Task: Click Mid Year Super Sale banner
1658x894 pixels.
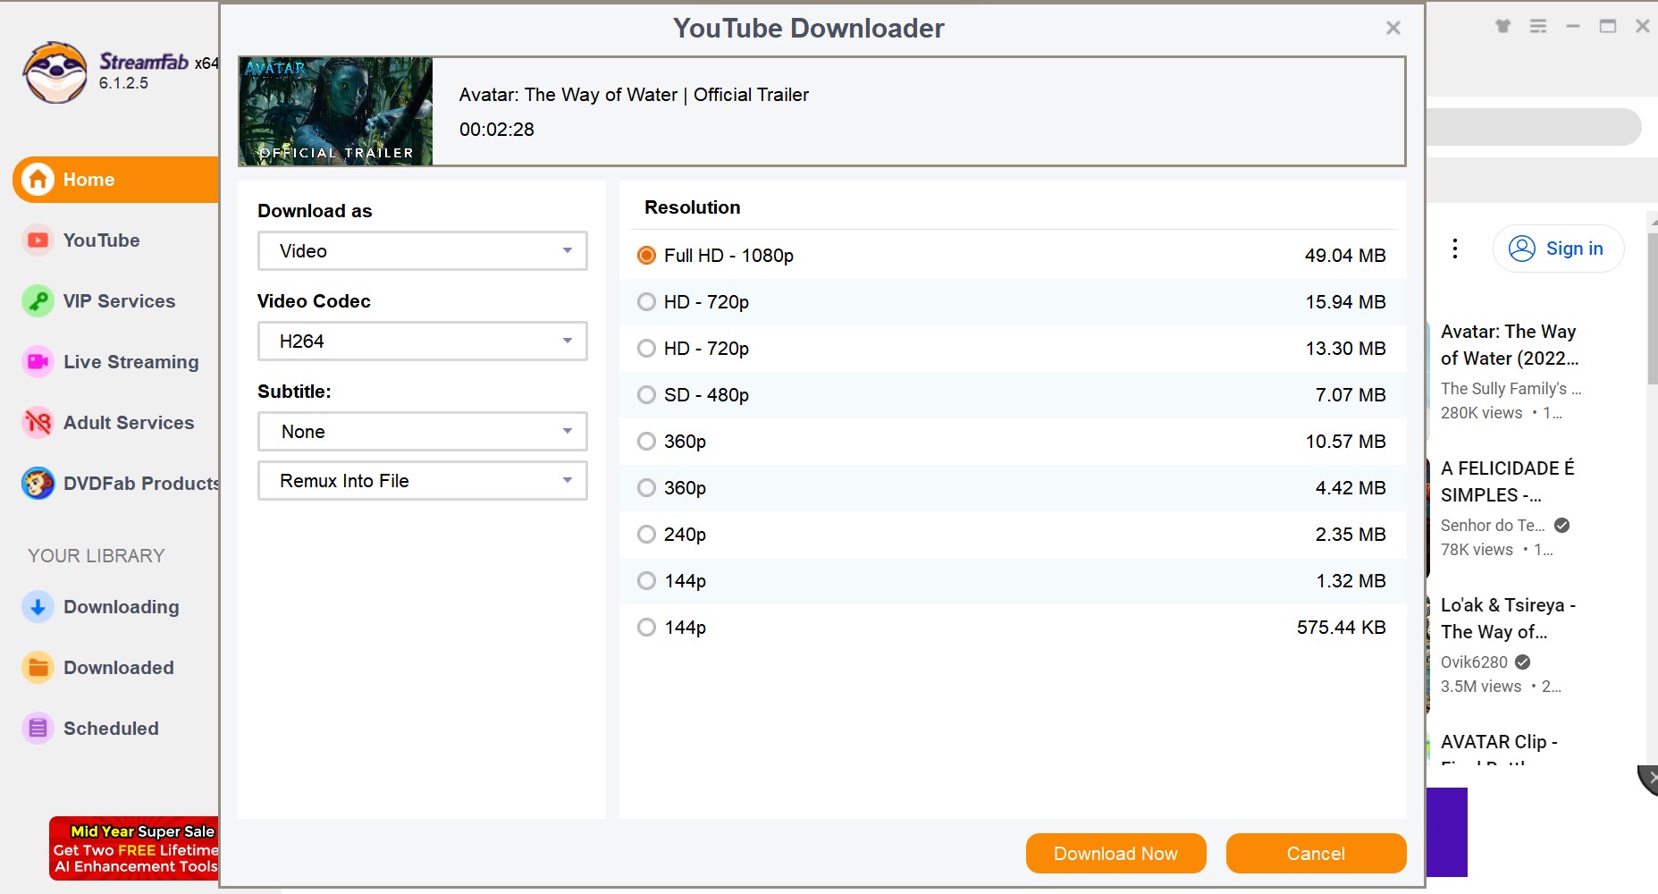Action: coord(135,848)
